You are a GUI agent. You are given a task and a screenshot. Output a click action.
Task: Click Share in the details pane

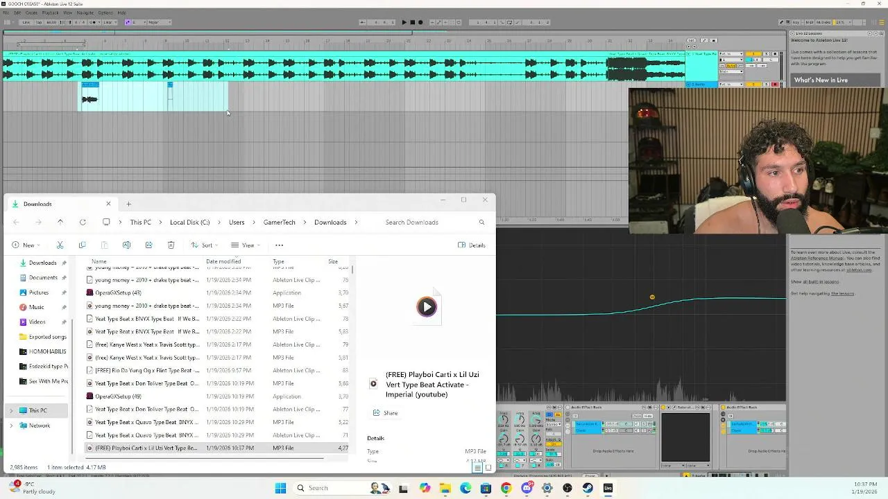[x=386, y=413]
